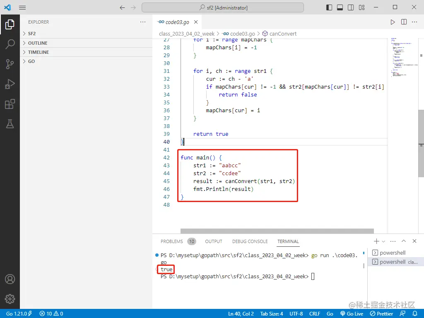This screenshot has width=424, height=318.
Task: Open notifications bell in status bar
Action: 415,313
